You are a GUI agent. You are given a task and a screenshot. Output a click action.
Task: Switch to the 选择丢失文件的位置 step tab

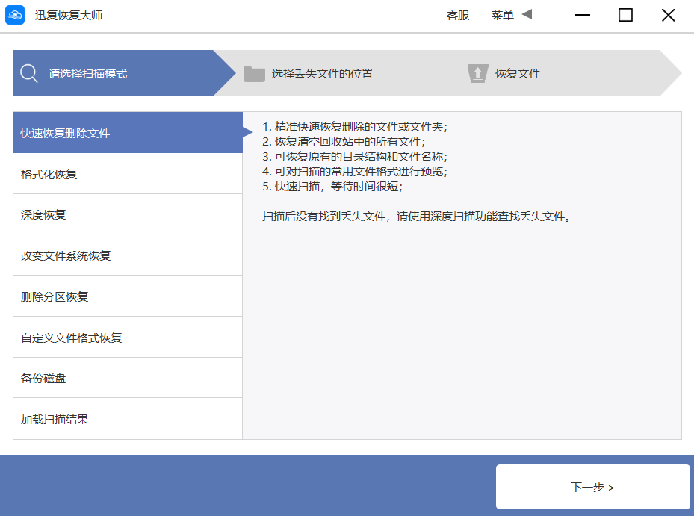(321, 73)
